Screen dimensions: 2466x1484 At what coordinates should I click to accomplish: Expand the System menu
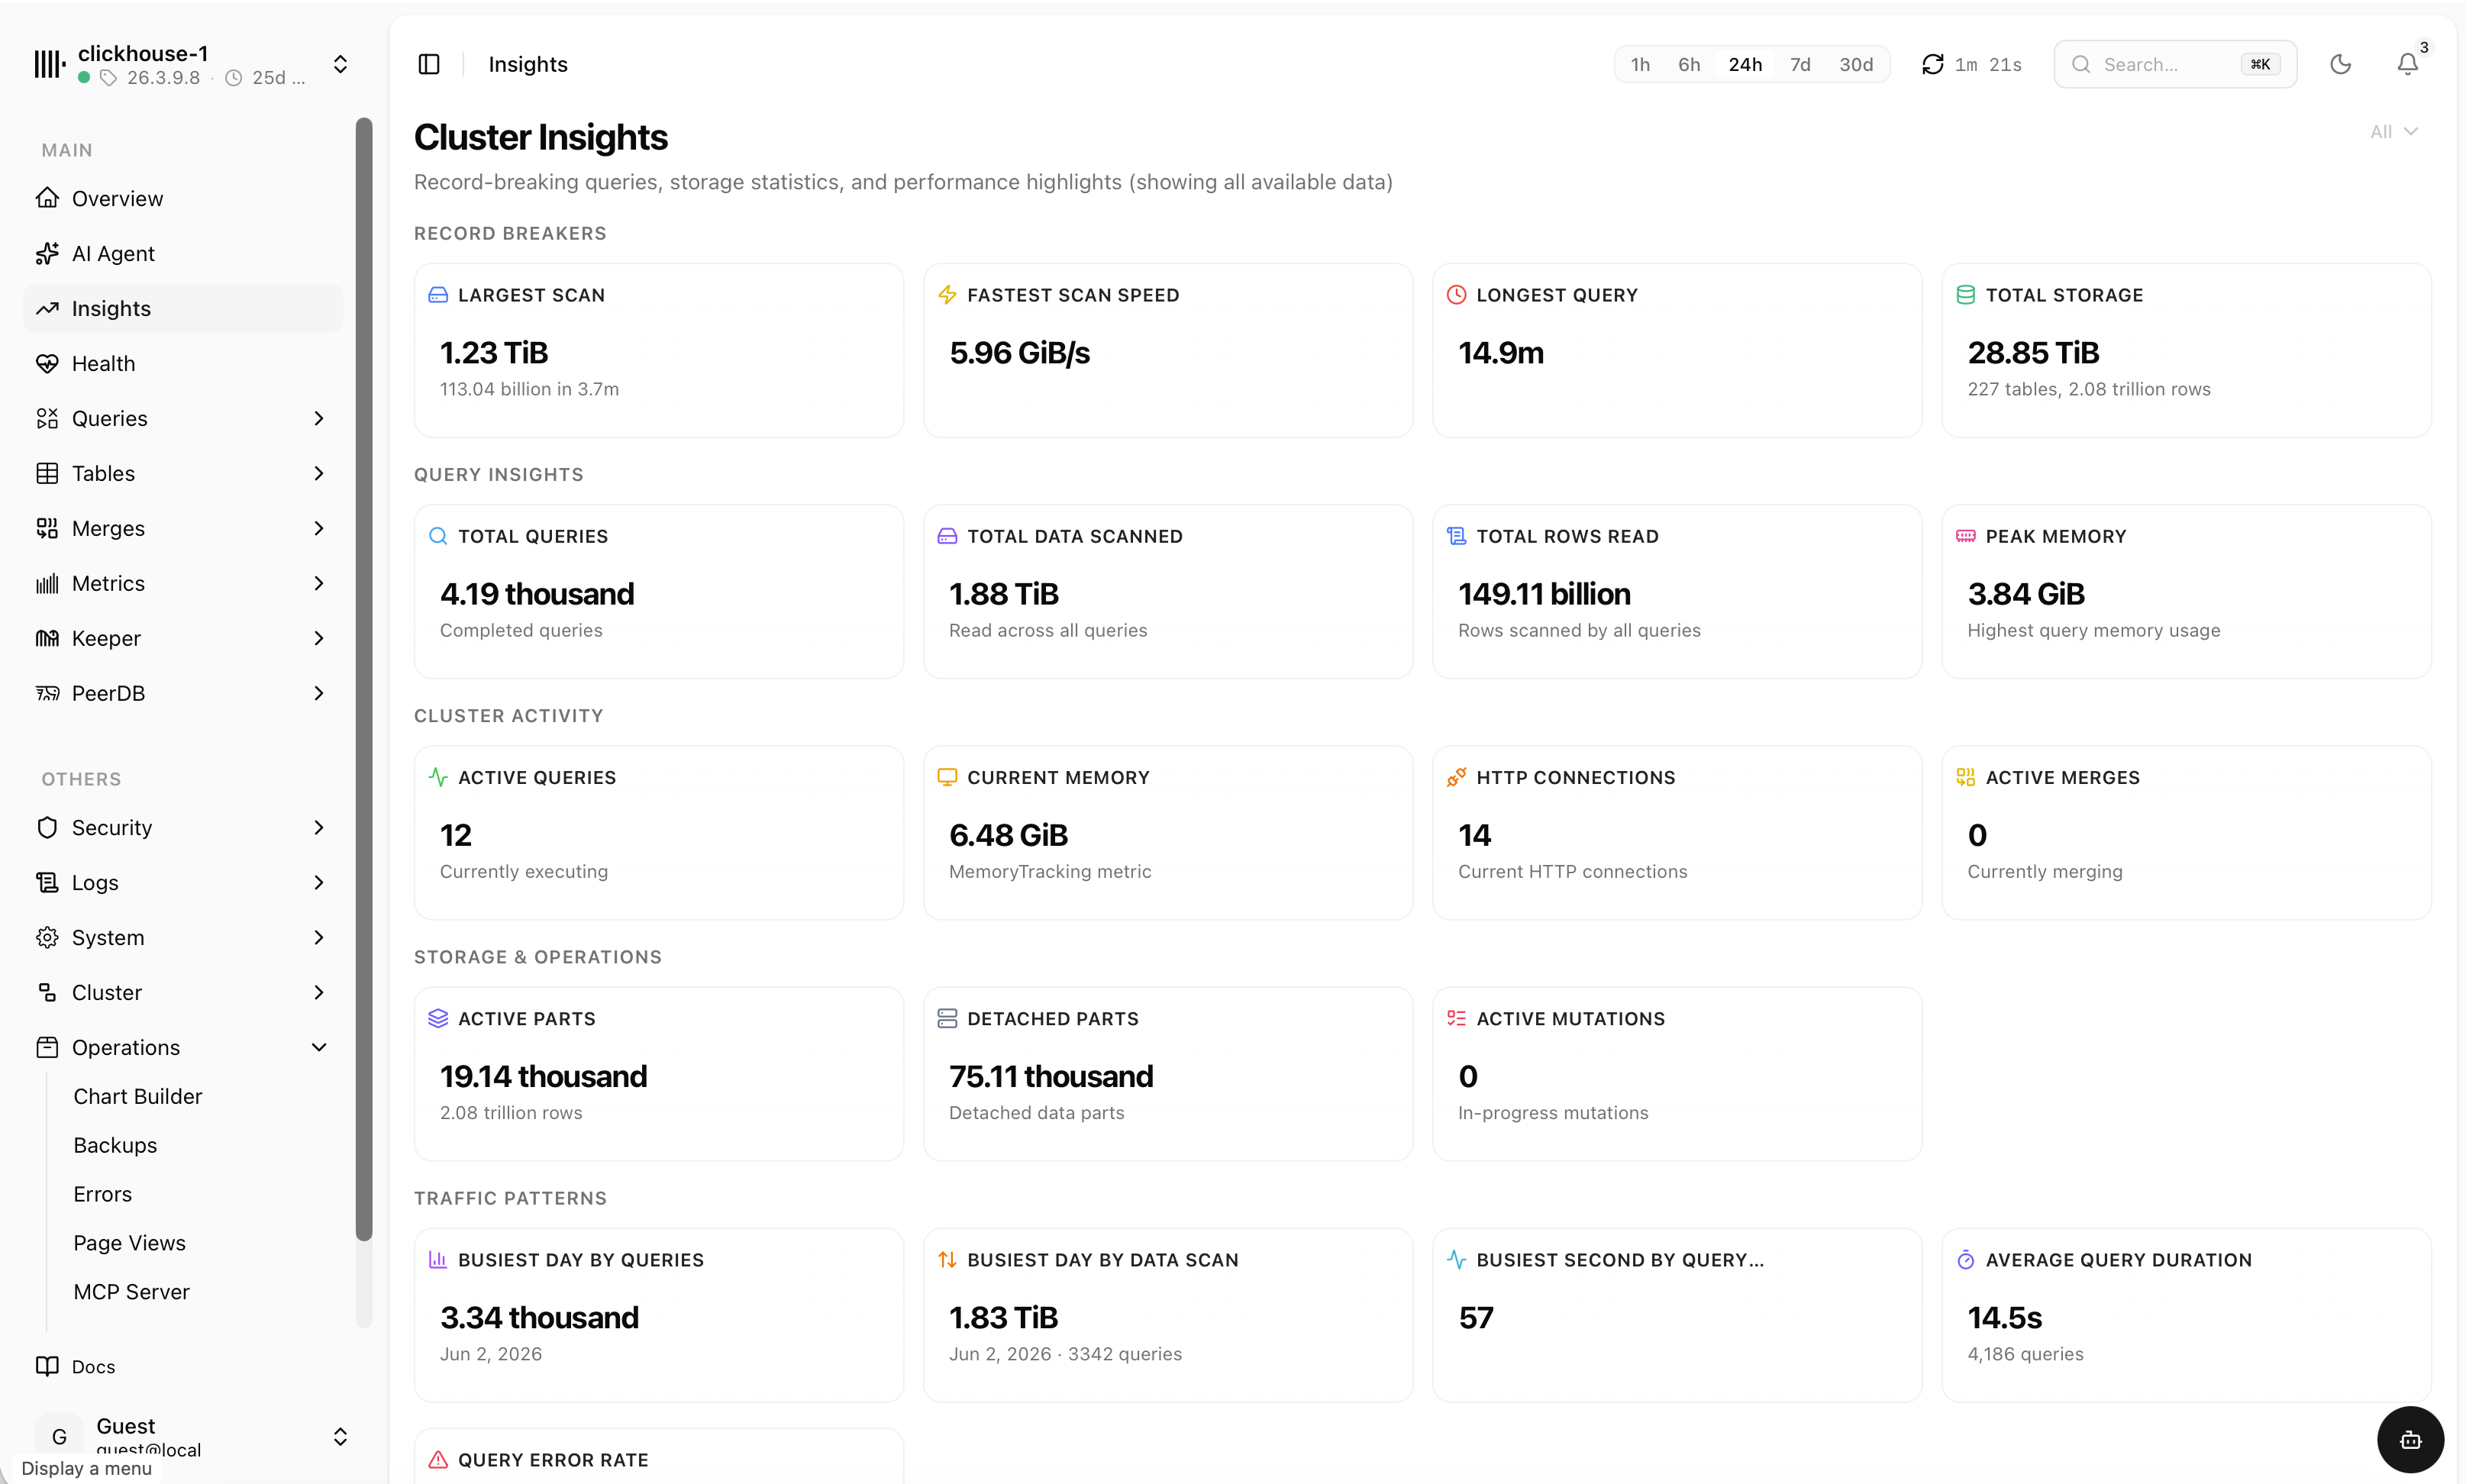point(183,937)
